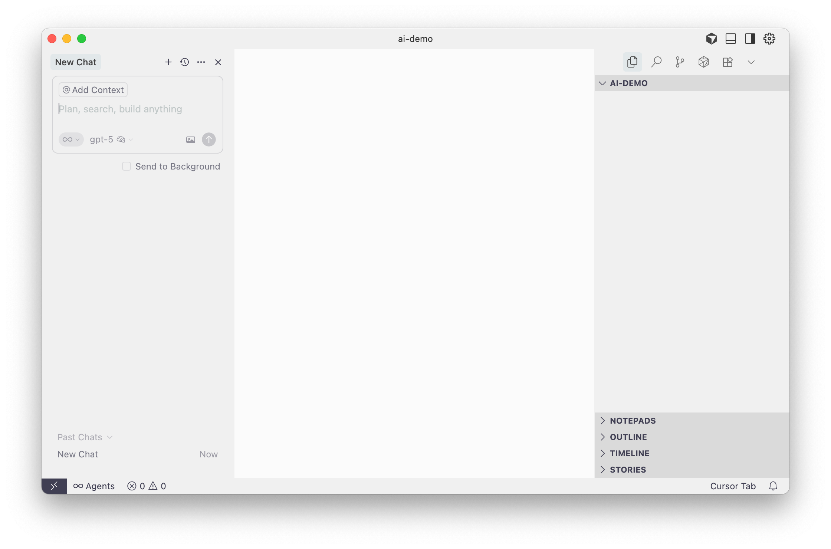831x549 pixels.
Task: Open the chat more options ellipsis
Action: click(201, 62)
